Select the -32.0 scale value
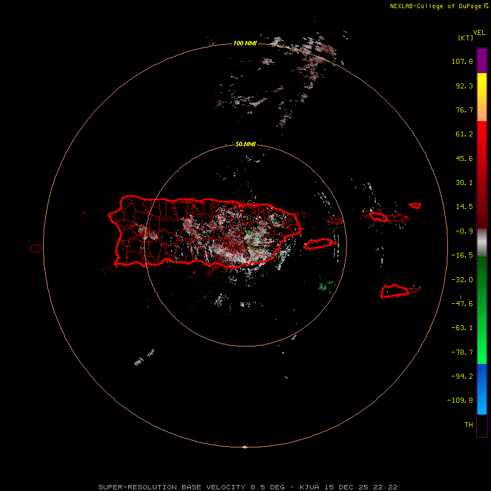The image size is (491, 491). pyautogui.click(x=462, y=280)
